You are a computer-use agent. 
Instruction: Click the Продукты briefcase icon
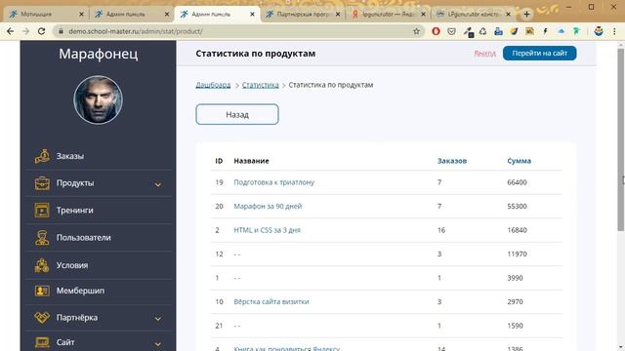[42, 183]
